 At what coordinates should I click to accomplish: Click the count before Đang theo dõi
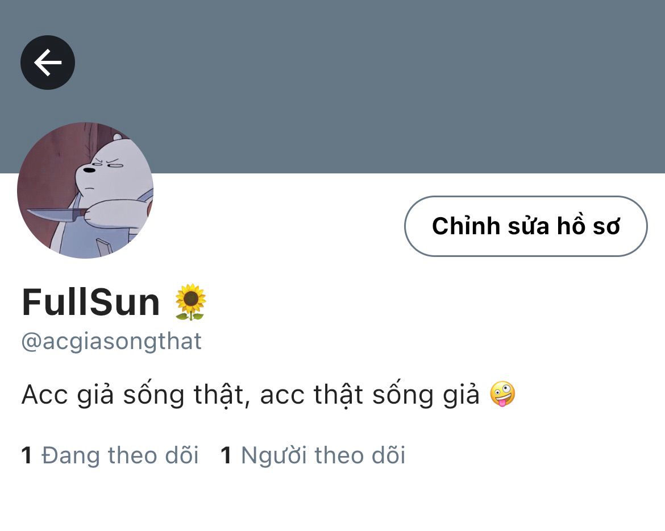[x=26, y=455]
